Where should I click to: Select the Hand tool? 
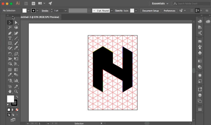tap(10, 91)
